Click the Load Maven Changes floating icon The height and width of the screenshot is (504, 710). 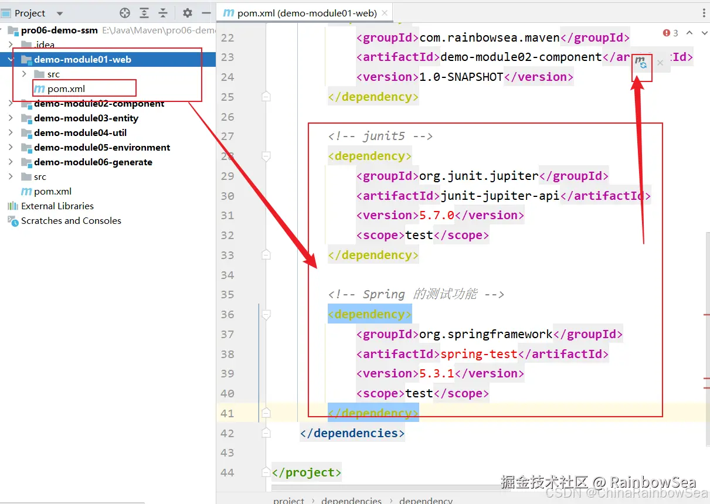641,63
